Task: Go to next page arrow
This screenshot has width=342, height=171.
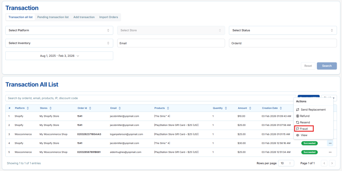Action: pyautogui.click(x=332, y=163)
